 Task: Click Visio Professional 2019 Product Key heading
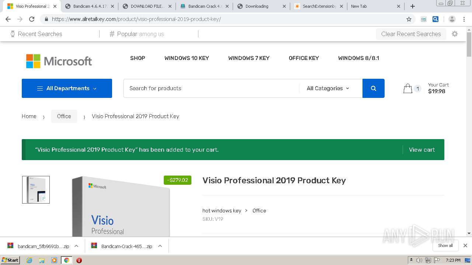pyautogui.click(x=274, y=180)
